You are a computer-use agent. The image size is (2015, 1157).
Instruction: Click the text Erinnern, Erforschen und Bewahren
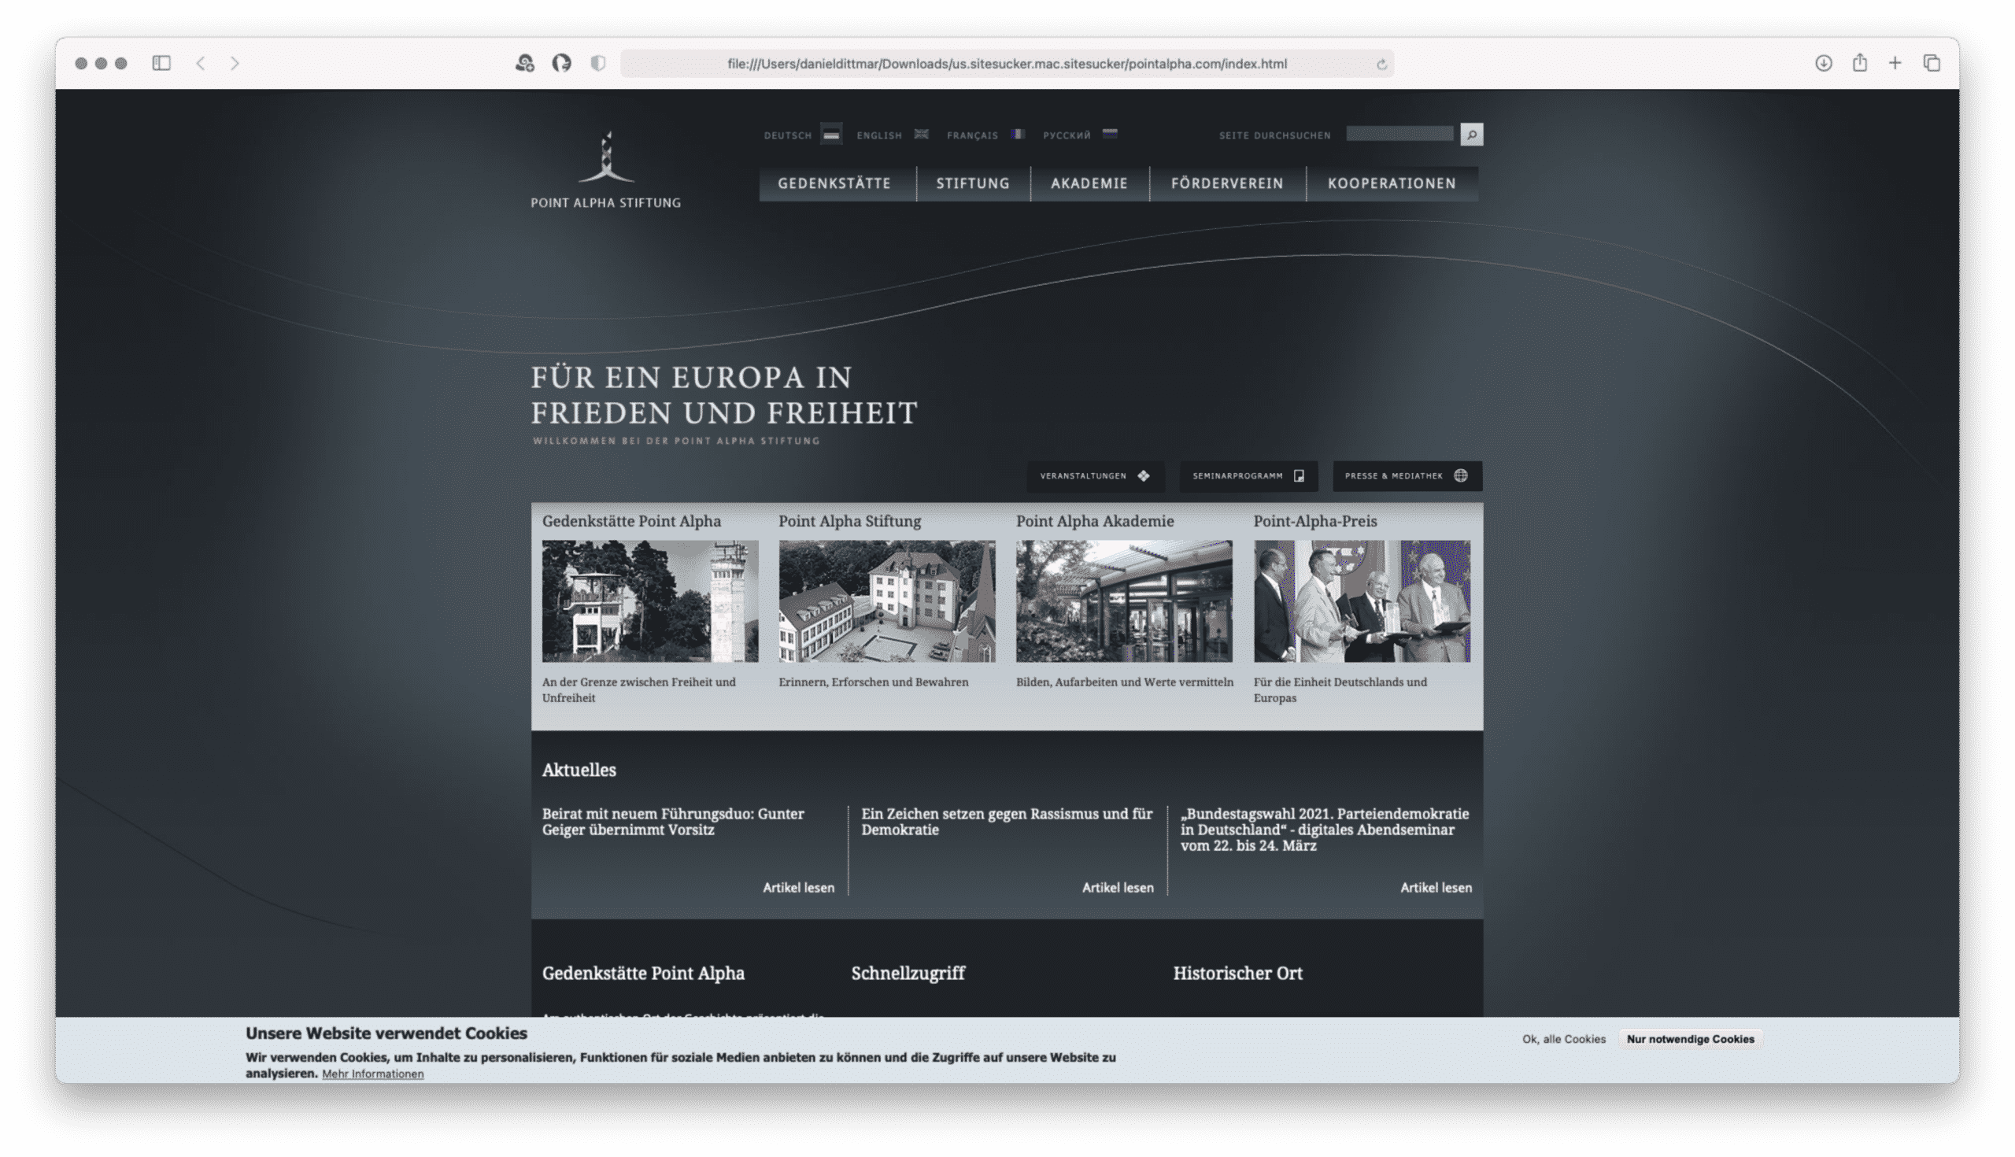873,682
